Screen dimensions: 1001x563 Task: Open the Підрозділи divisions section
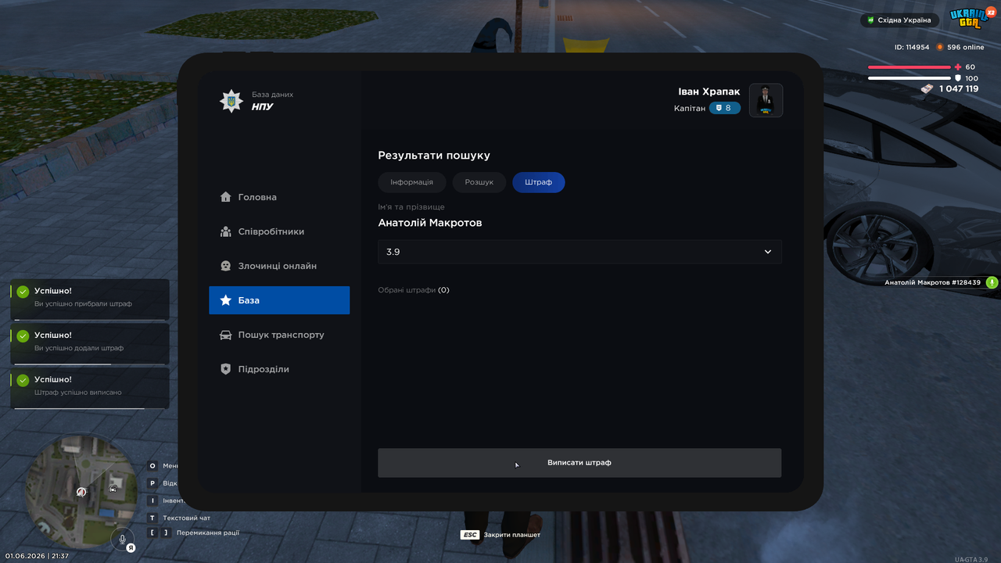279,369
